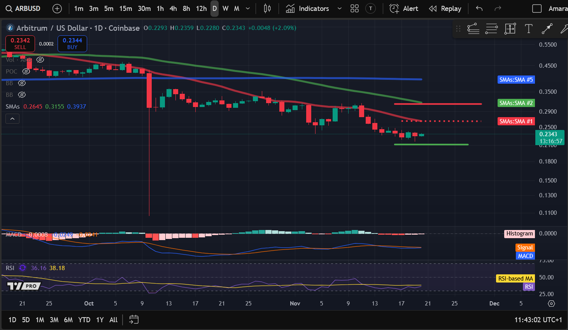The height and width of the screenshot is (330, 568).
Task: Open the candlestick chart type selector
Action: 267,9
